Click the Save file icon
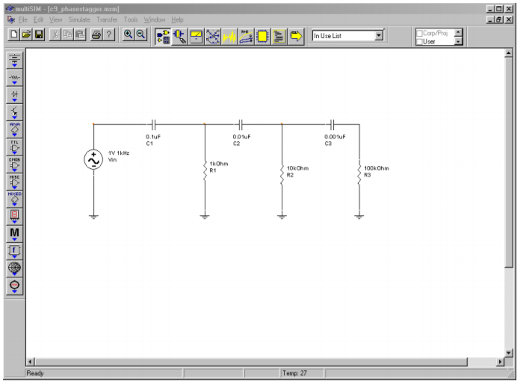The image size is (520, 385). 39,35
